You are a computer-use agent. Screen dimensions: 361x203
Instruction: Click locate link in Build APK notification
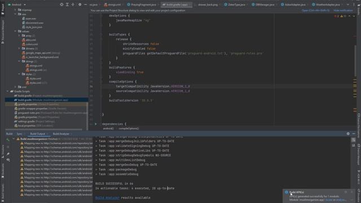click(x=328, y=200)
